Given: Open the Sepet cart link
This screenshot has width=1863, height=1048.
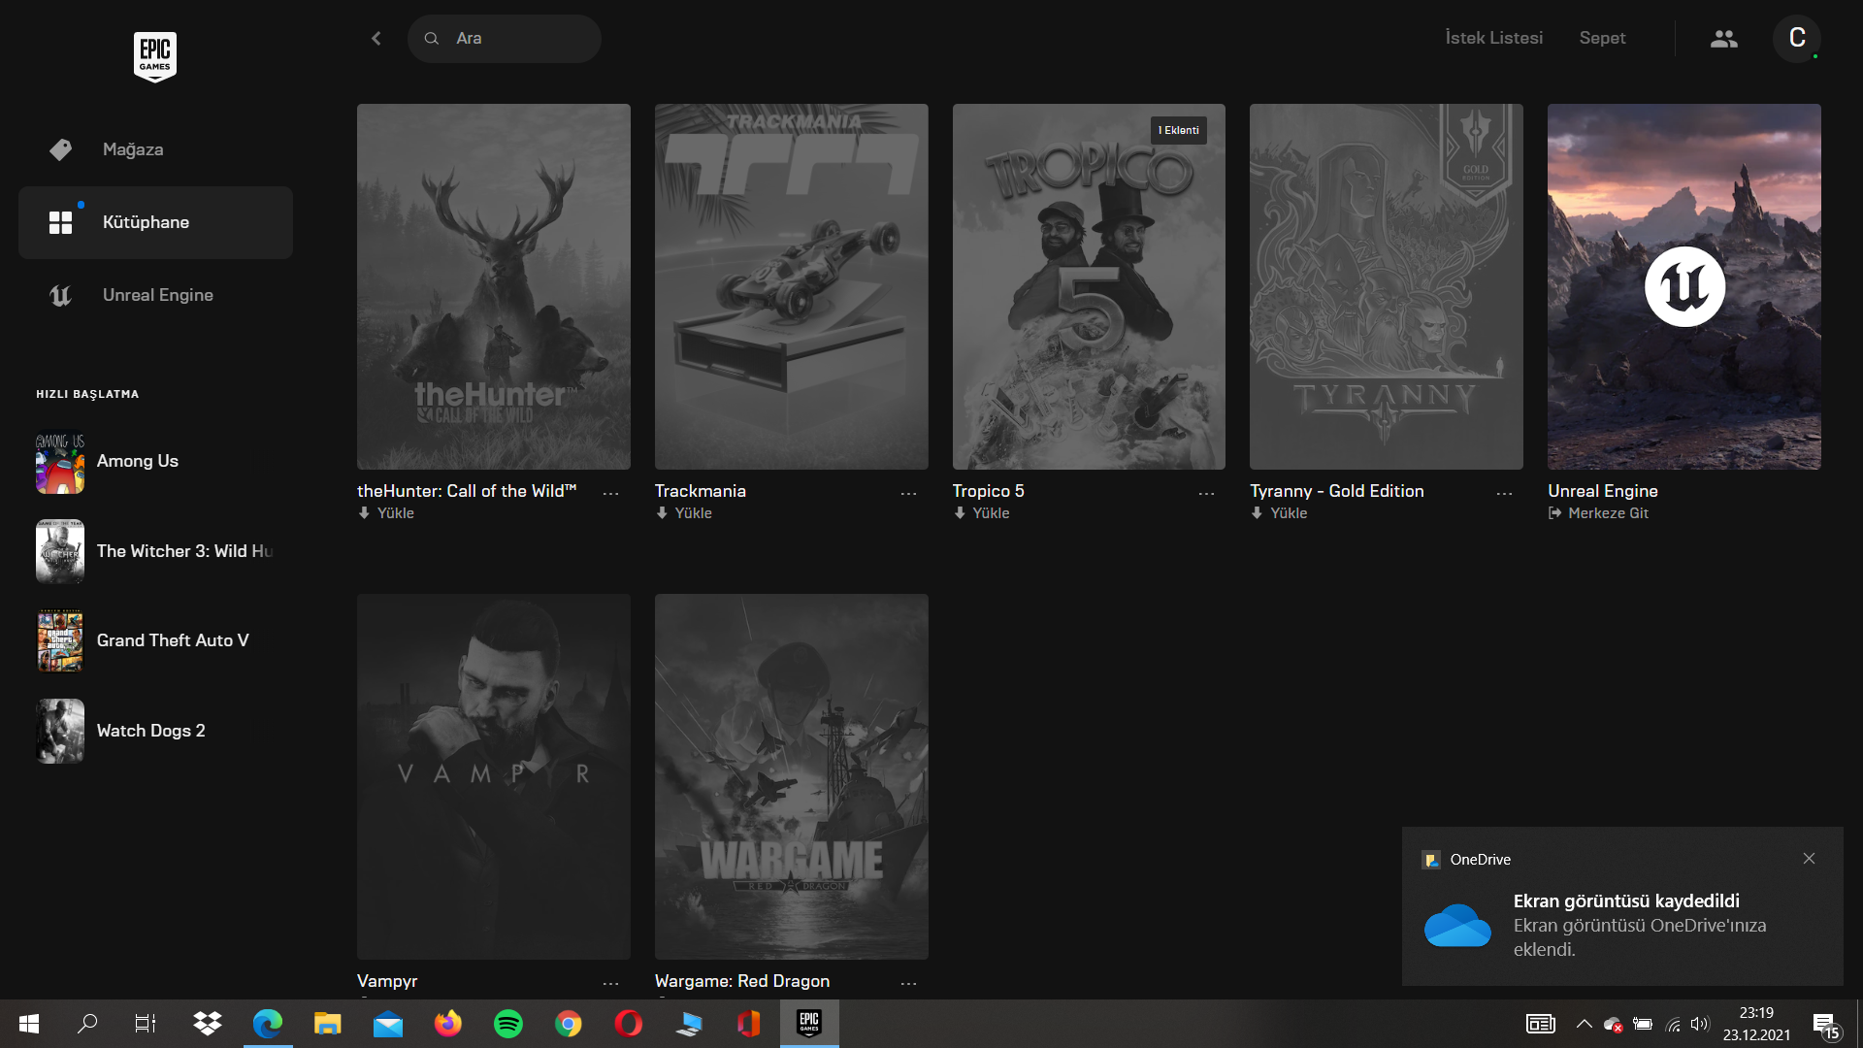Looking at the screenshot, I should click(x=1602, y=38).
